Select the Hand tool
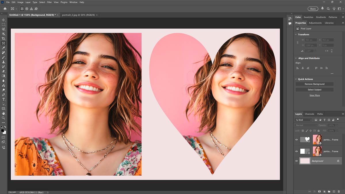 3,113
